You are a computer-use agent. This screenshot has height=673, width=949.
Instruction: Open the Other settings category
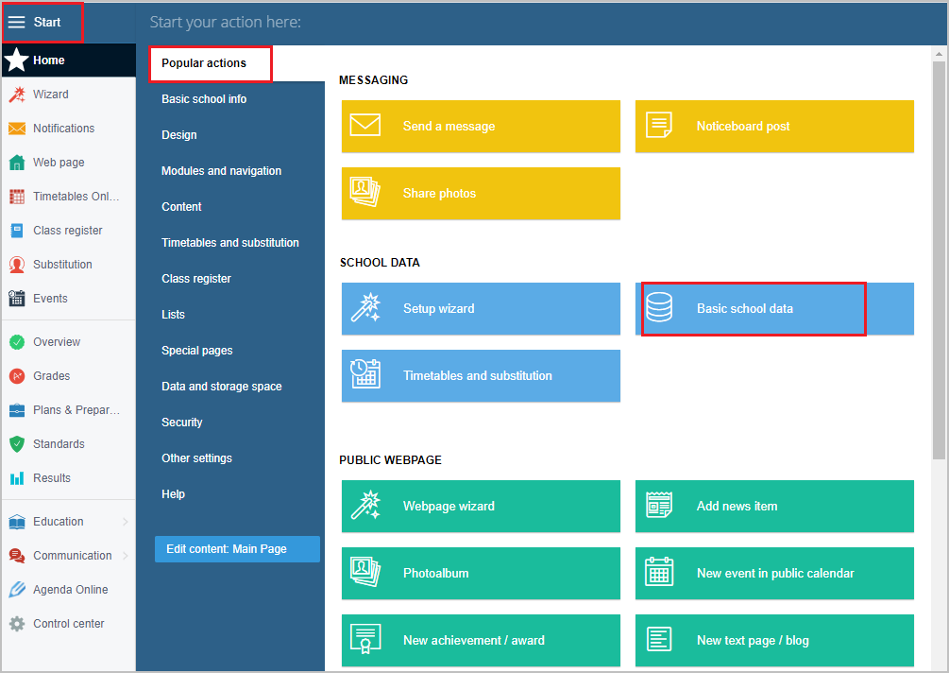(x=196, y=457)
